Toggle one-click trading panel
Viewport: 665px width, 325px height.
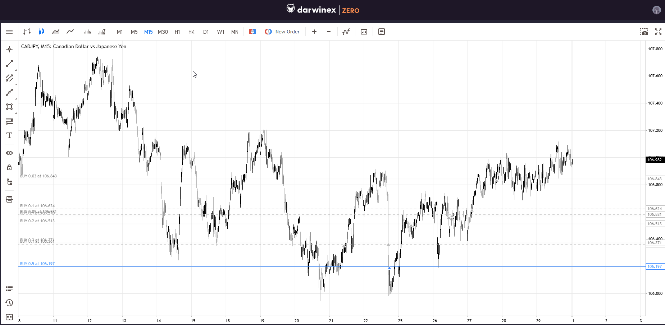[252, 32]
